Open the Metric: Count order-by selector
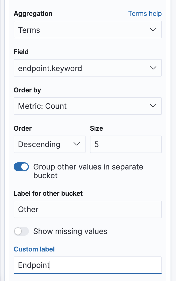Image resolution: width=176 pixels, height=281 pixels. [82, 106]
